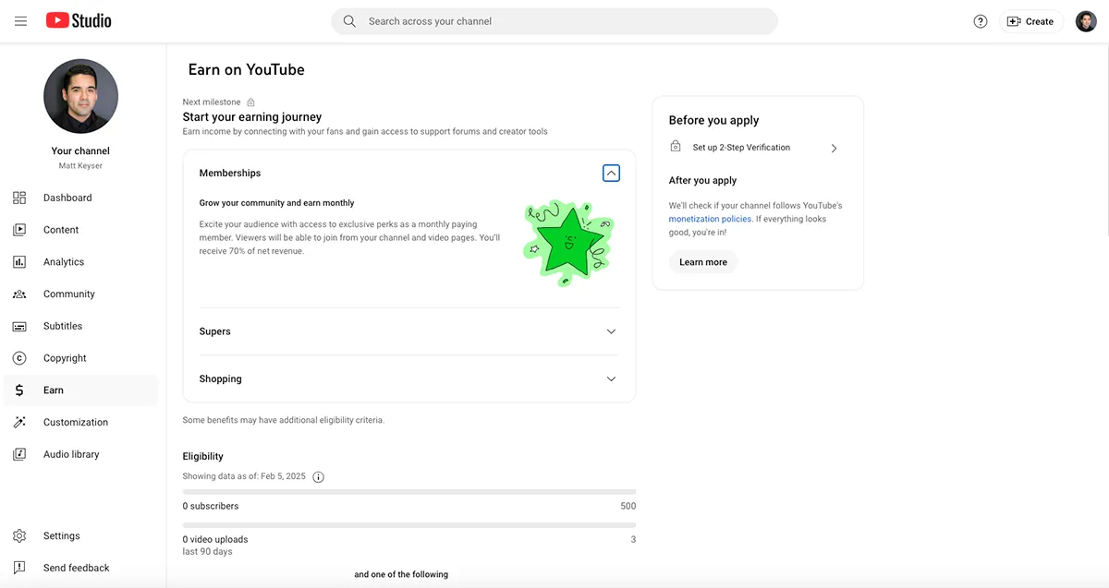This screenshot has width=1109, height=588.
Task: Go to Content in the sidebar
Action: (x=61, y=230)
